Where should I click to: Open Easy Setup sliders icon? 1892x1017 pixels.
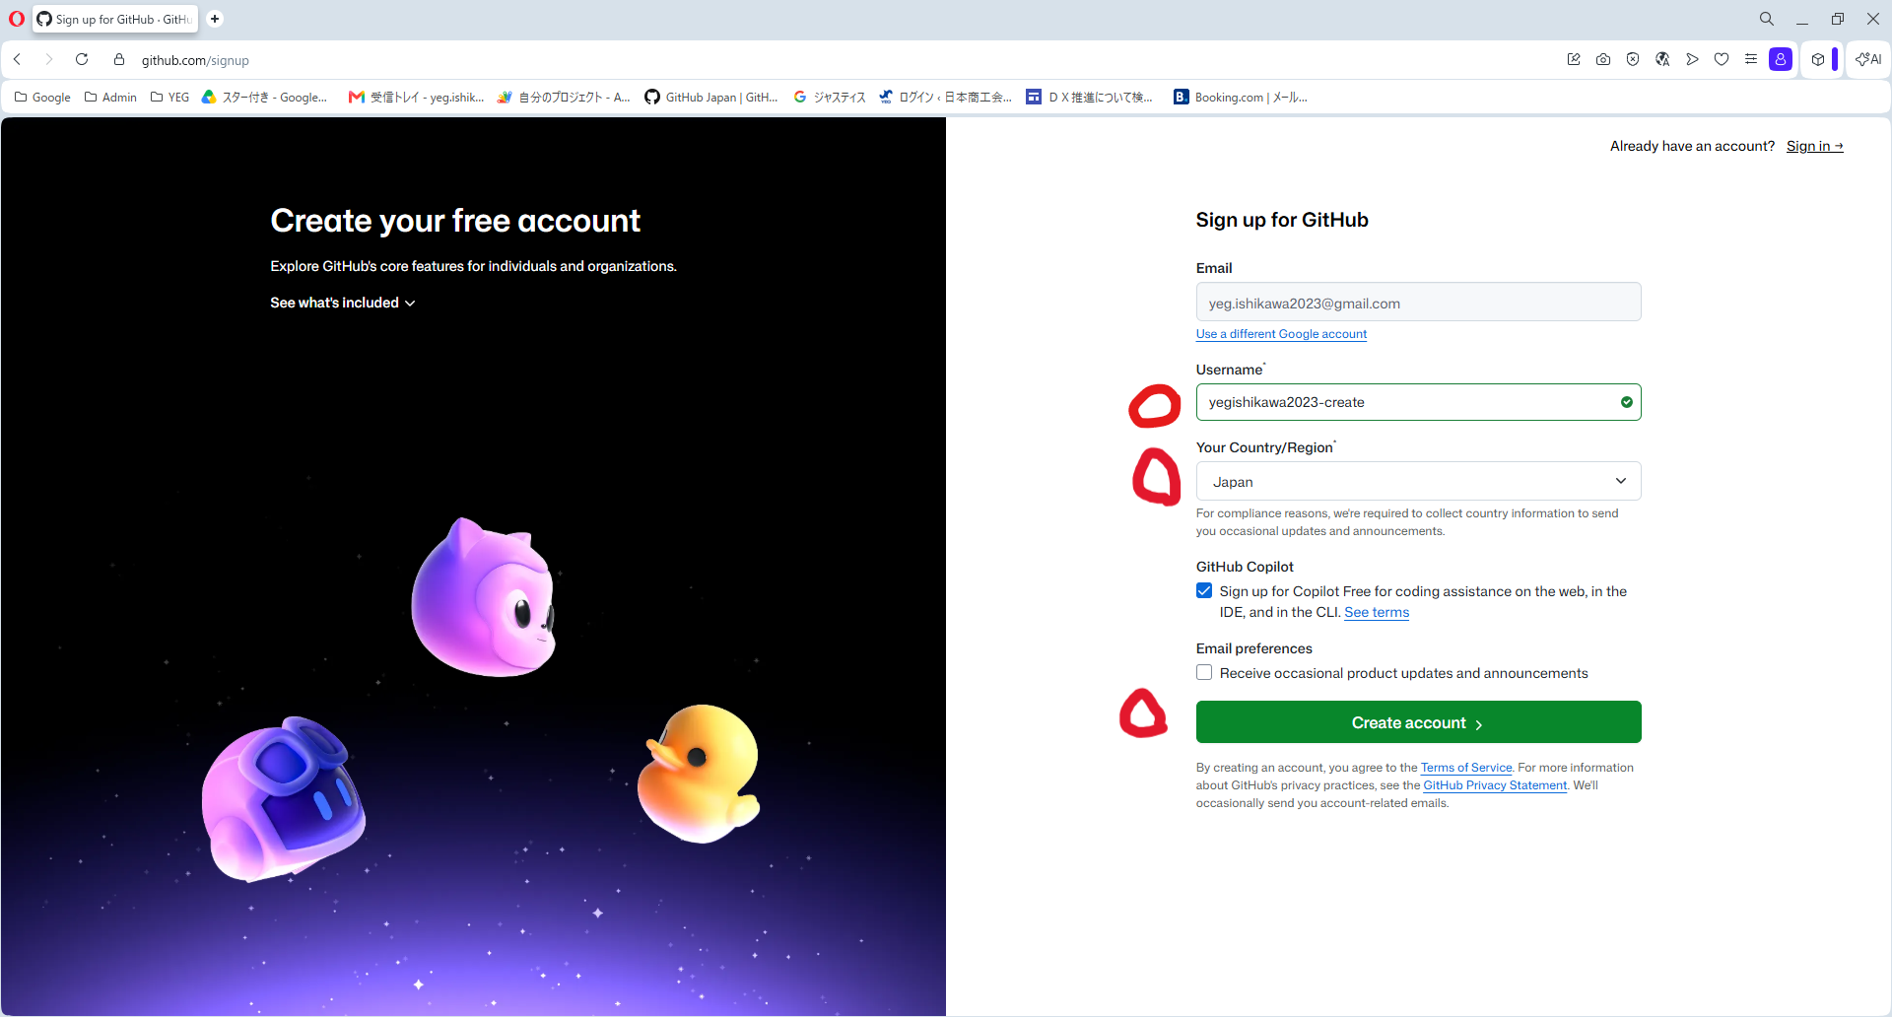coord(1751,60)
